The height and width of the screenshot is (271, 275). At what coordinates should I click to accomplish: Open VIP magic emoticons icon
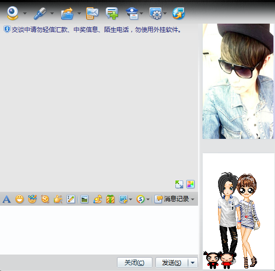pos(32,199)
